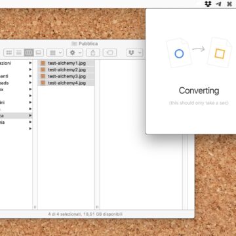Click '(this should only take a sec)' text

[x=199, y=103]
